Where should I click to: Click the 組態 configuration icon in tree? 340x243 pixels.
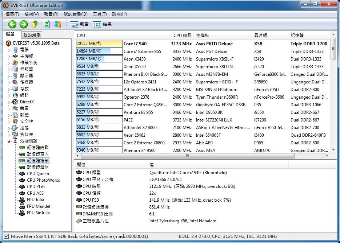pos(15,128)
